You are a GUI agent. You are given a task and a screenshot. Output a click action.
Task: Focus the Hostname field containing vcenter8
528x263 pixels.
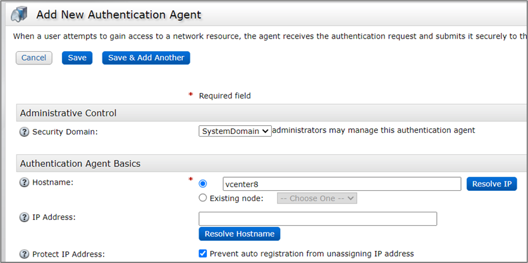coord(341,184)
